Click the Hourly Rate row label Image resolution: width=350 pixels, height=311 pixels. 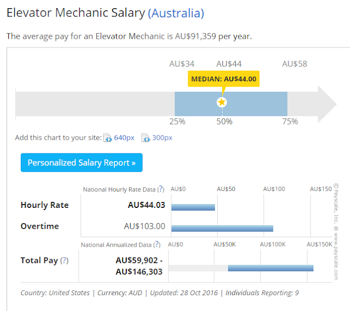pos(45,205)
